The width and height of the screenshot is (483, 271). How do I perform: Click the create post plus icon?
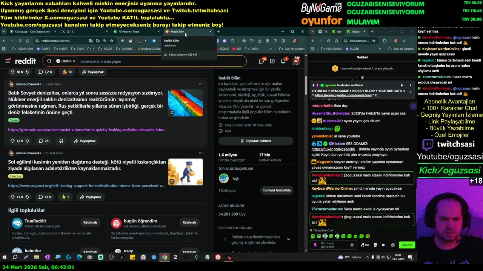click(x=272, y=61)
